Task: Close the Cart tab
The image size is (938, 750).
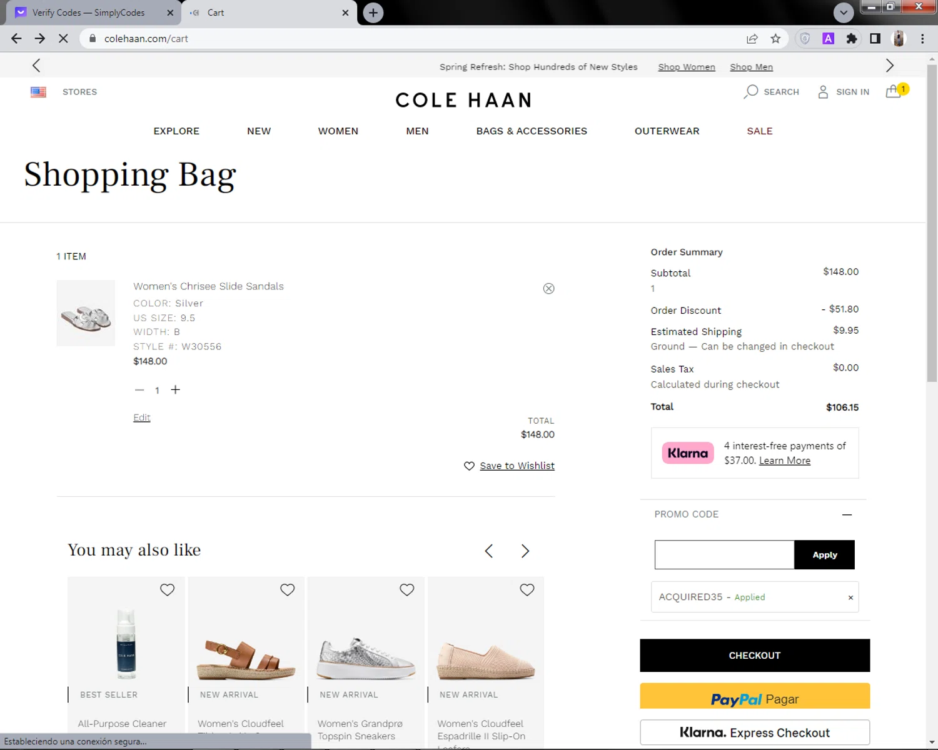Action: tap(345, 12)
